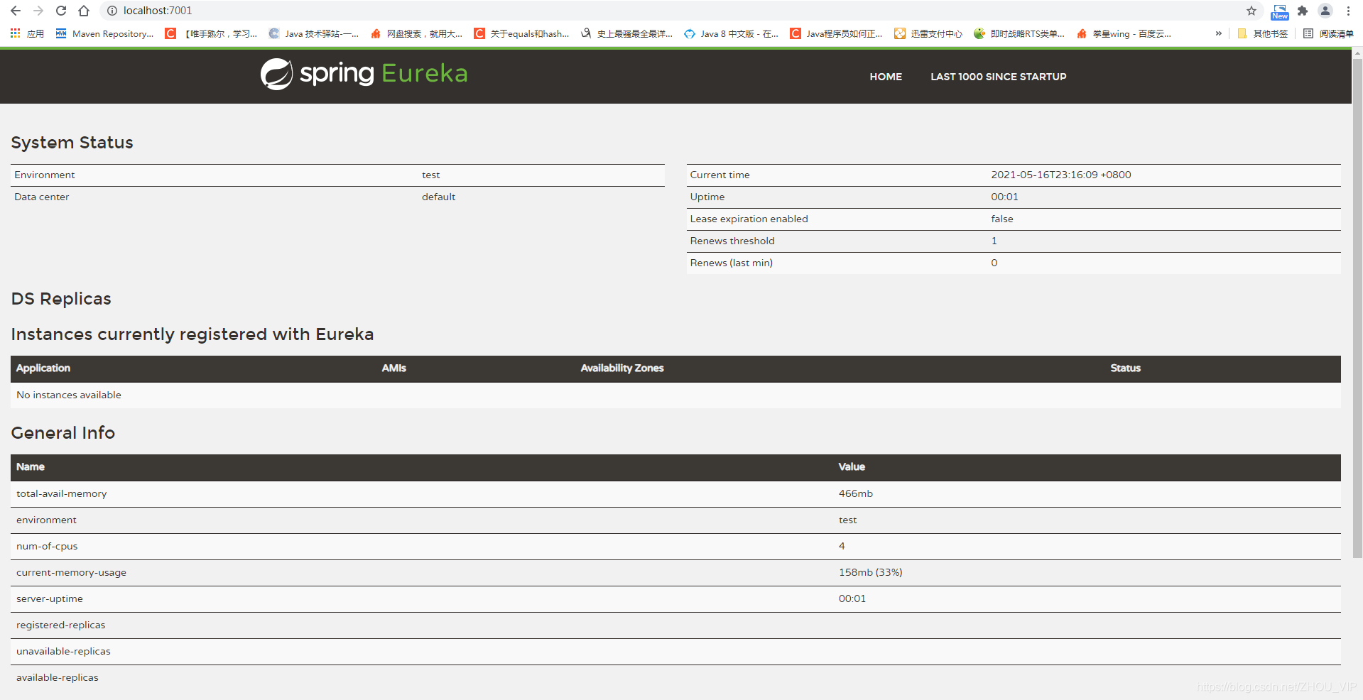This screenshot has height=700, width=1363.
Task: Expand hidden bookmarks with the double chevron
Action: coord(1219,33)
